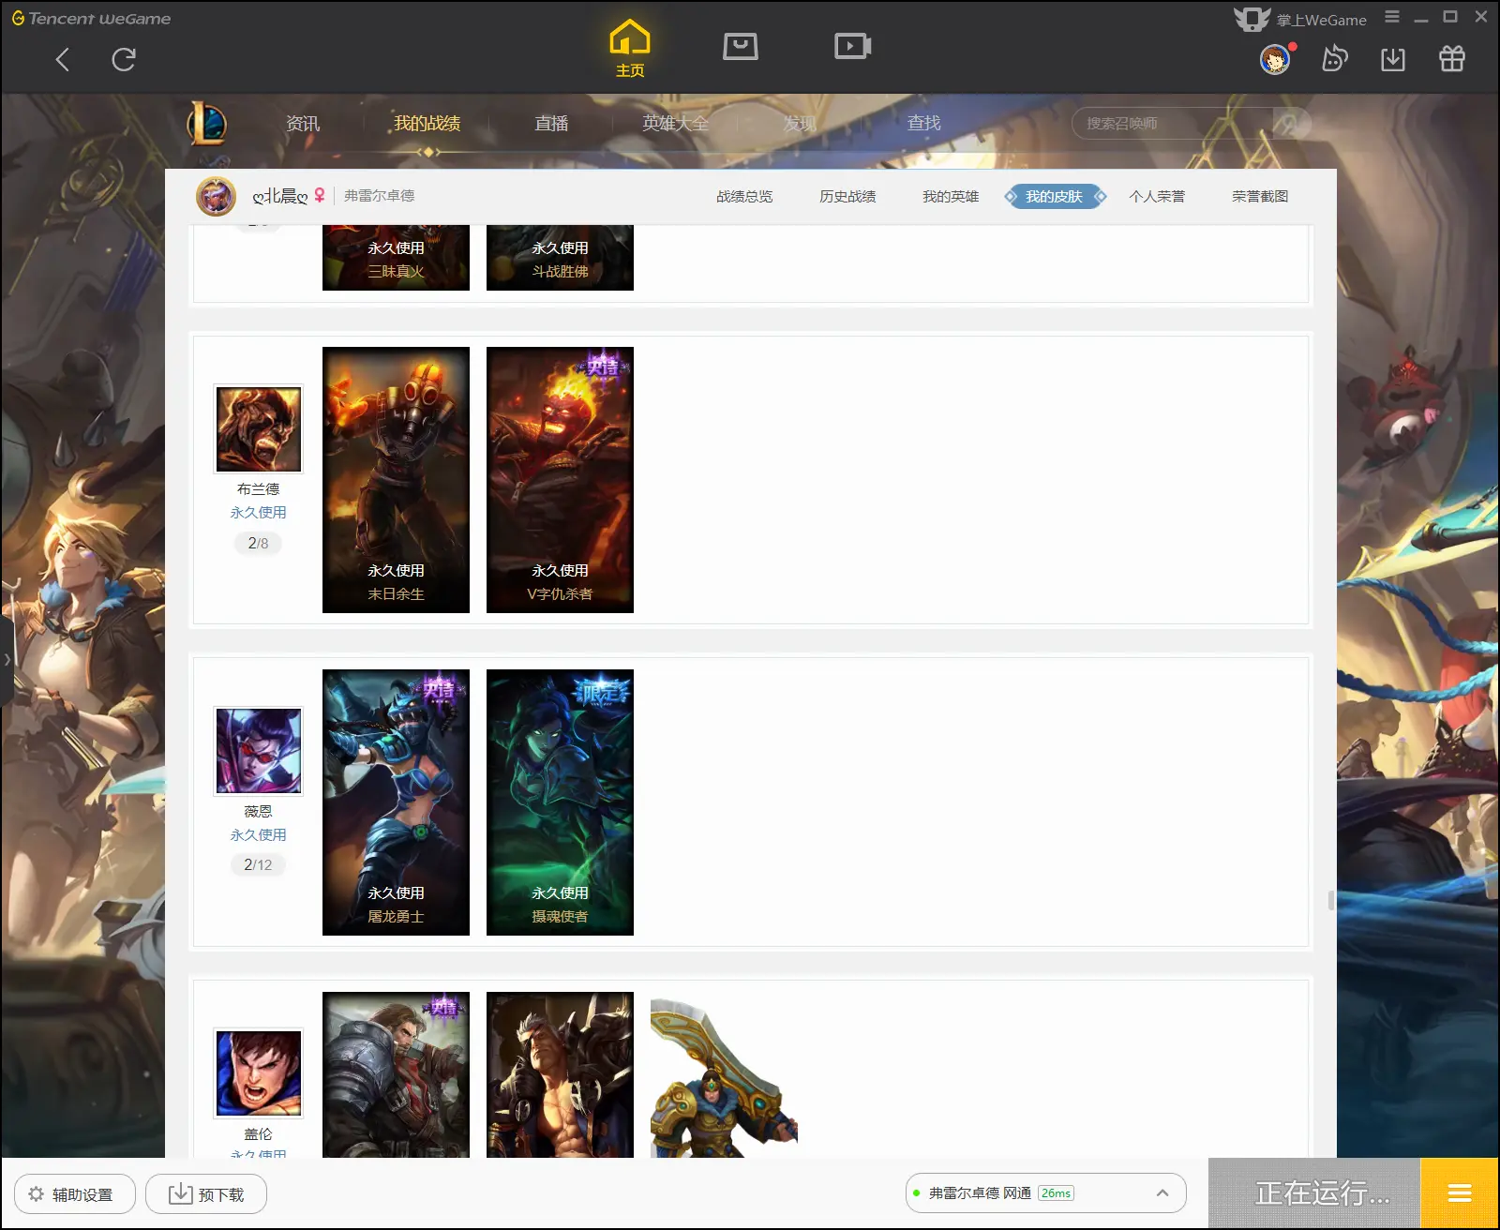Click the 辅助设置 button
This screenshot has height=1230, width=1500.
point(75,1193)
